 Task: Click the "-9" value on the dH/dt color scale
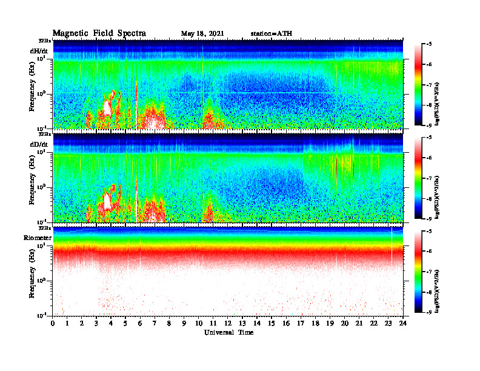coord(429,125)
